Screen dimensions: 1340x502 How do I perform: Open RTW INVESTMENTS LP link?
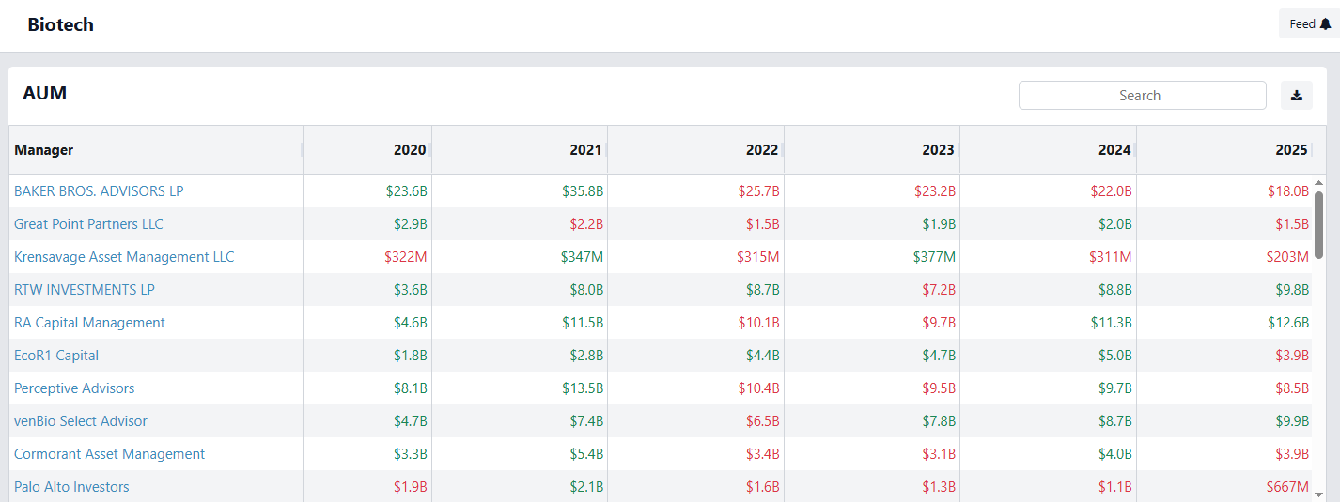point(85,289)
